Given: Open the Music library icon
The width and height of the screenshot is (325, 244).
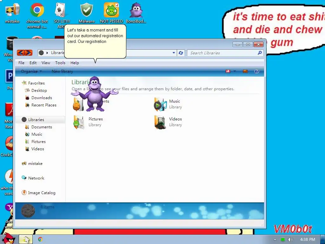Looking at the screenshot, I should click(160, 104).
